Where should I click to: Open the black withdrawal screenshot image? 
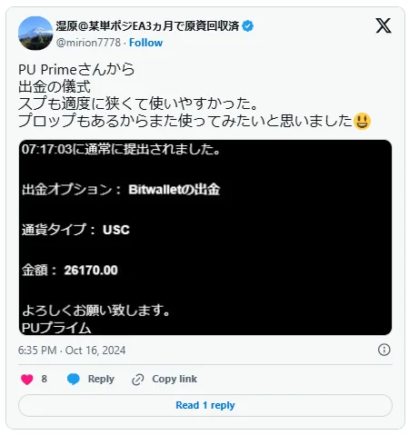[205, 237]
